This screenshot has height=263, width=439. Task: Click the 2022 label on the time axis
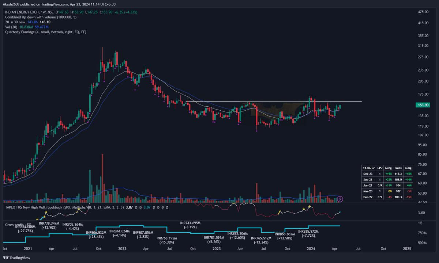click(x=122, y=248)
